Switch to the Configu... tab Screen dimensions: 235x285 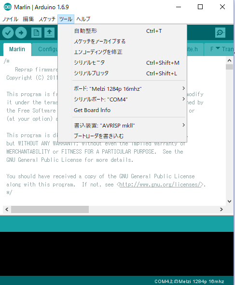tap(45, 49)
